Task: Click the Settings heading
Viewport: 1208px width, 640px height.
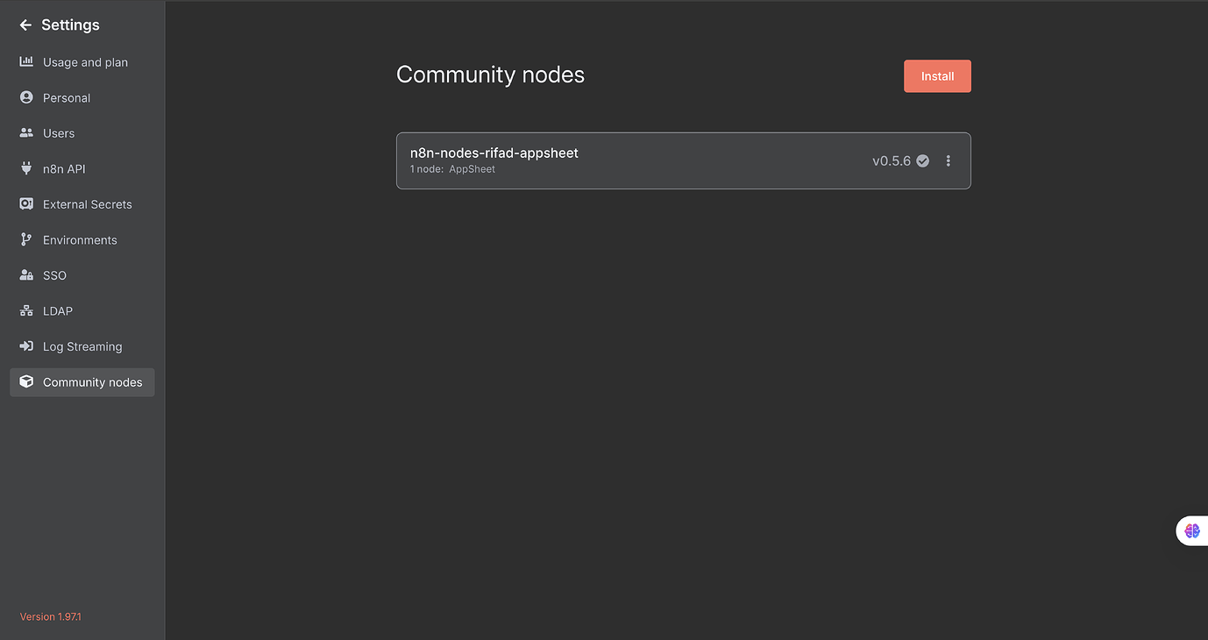Action: pyautogui.click(x=70, y=25)
